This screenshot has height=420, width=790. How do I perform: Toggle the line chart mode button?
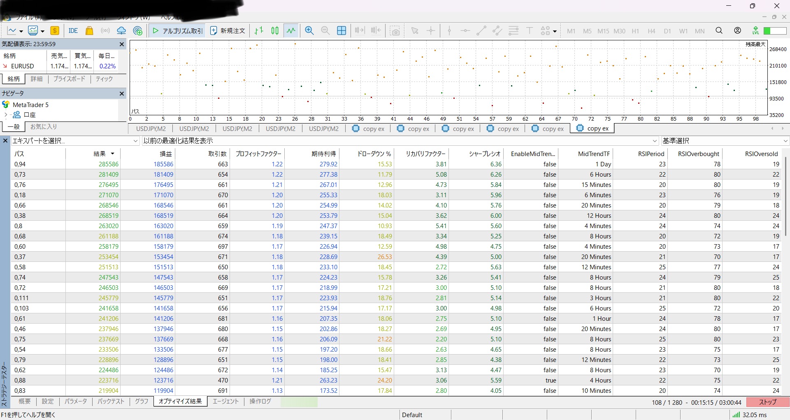(x=291, y=30)
